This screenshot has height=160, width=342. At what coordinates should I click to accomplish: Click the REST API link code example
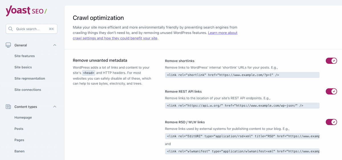pyautogui.click(x=242, y=106)
